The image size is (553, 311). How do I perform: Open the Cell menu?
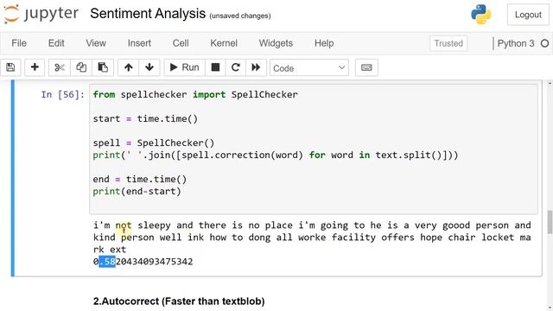[x=181, y=43]
